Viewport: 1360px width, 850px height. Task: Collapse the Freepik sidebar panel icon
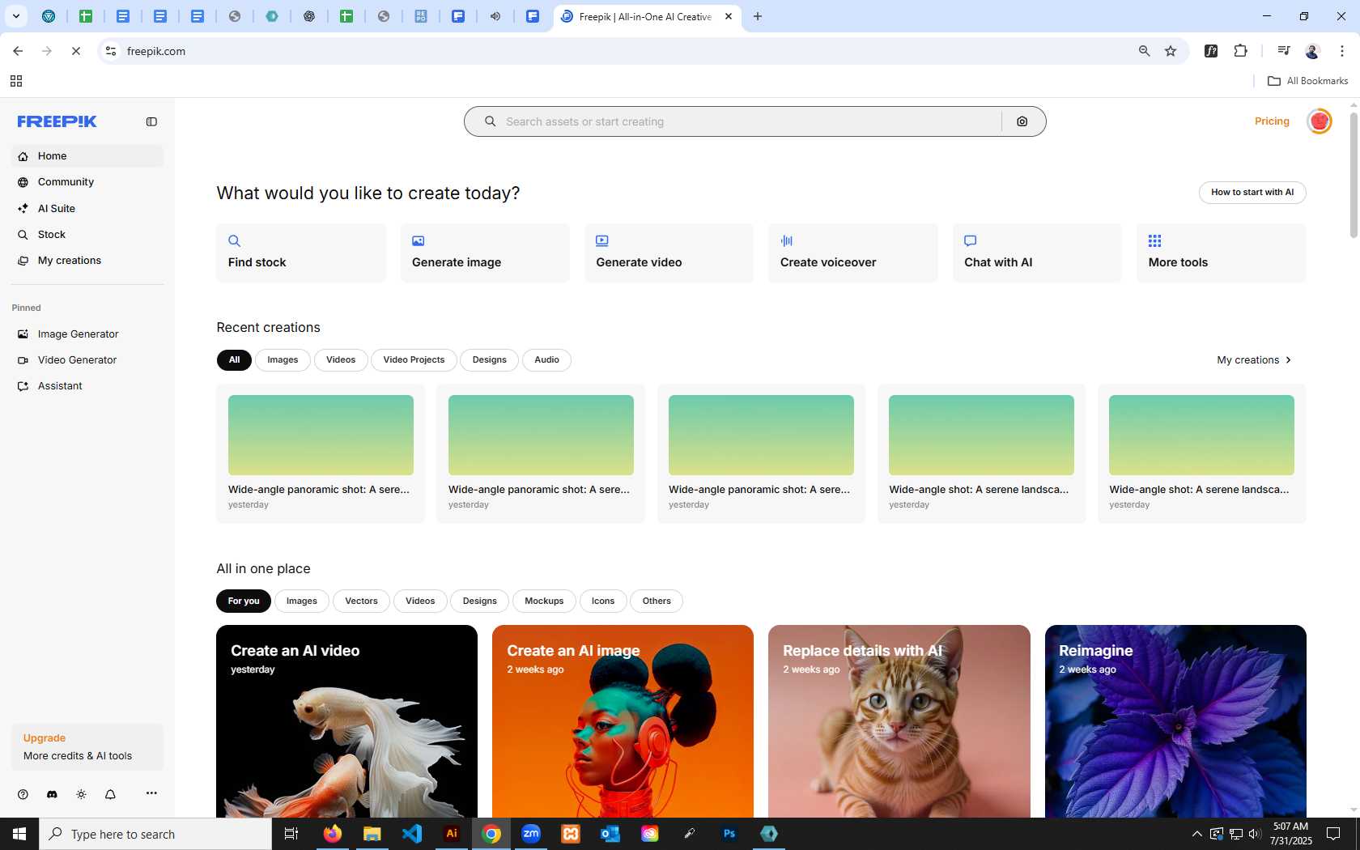tap(151, 121)
